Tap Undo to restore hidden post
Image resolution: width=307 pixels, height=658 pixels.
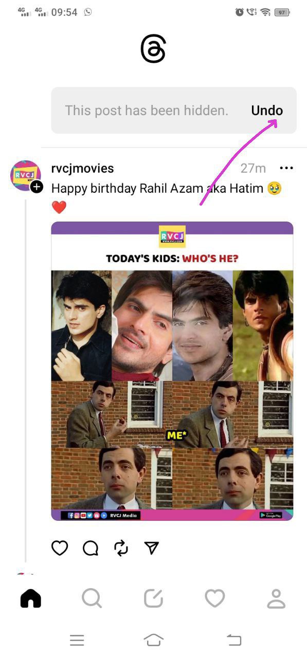[x=267, y=111]
